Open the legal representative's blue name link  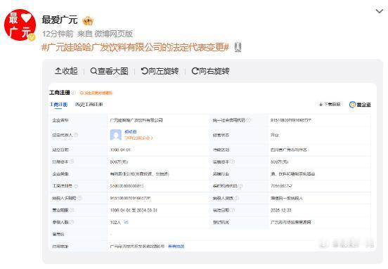coord(131,132)
